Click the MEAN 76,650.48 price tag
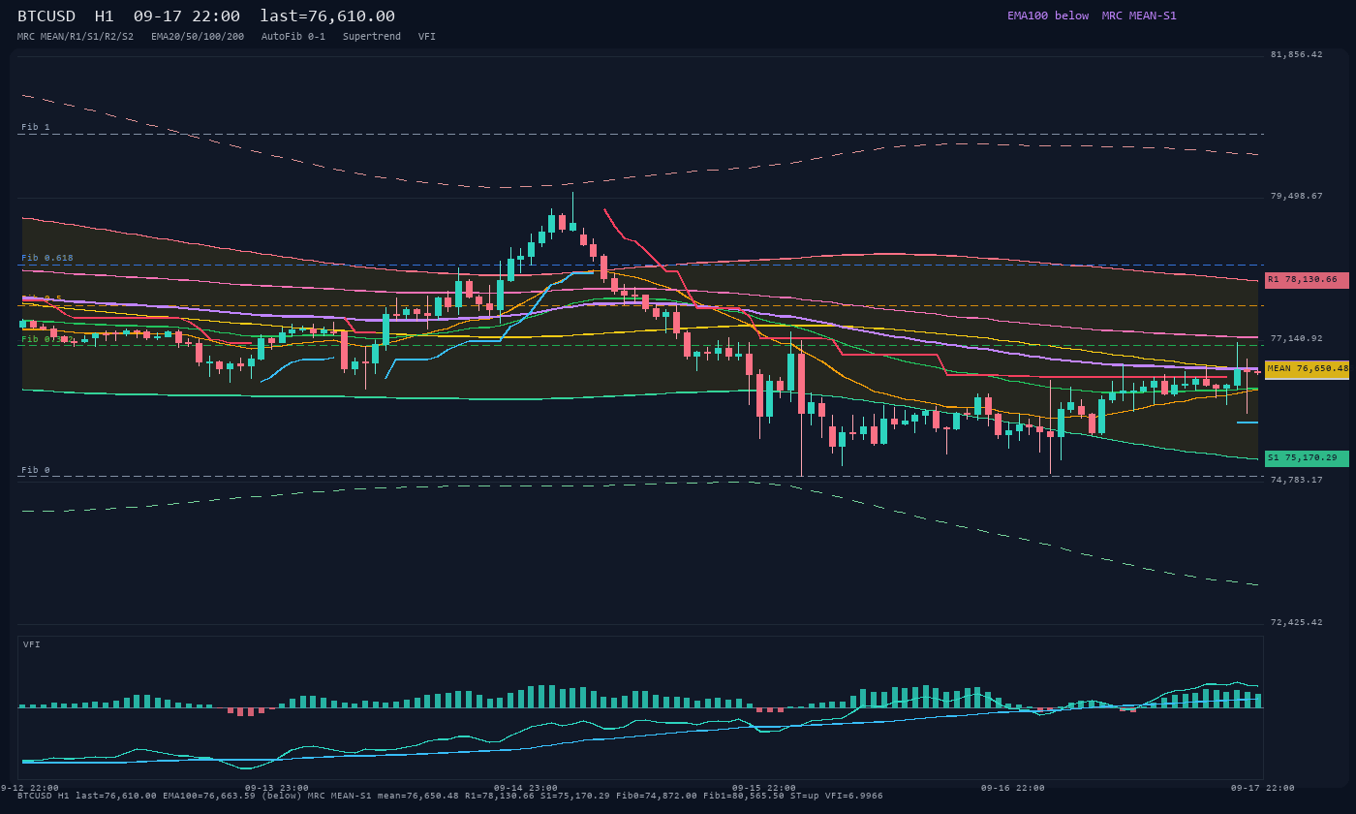The image size is (1356, 814). pos(1307,369)
